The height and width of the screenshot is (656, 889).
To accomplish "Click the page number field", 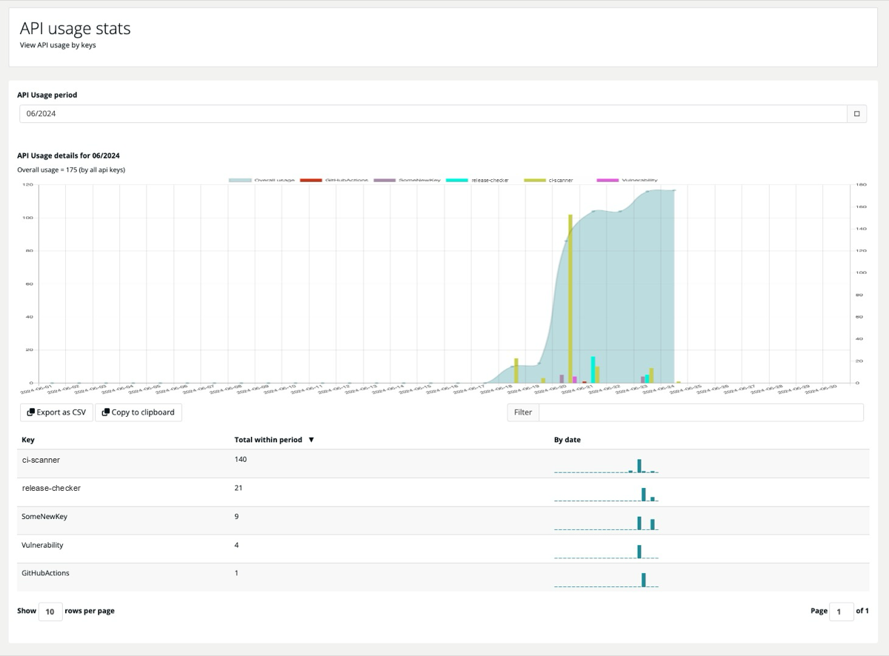I will tap(841, 612).
